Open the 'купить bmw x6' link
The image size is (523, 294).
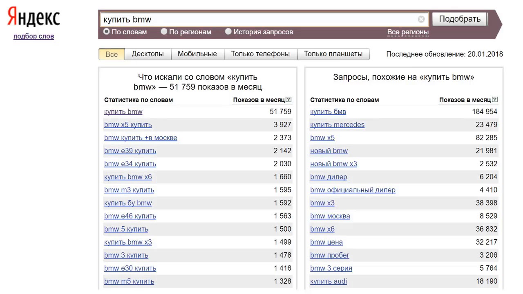(x=128, y=177)
